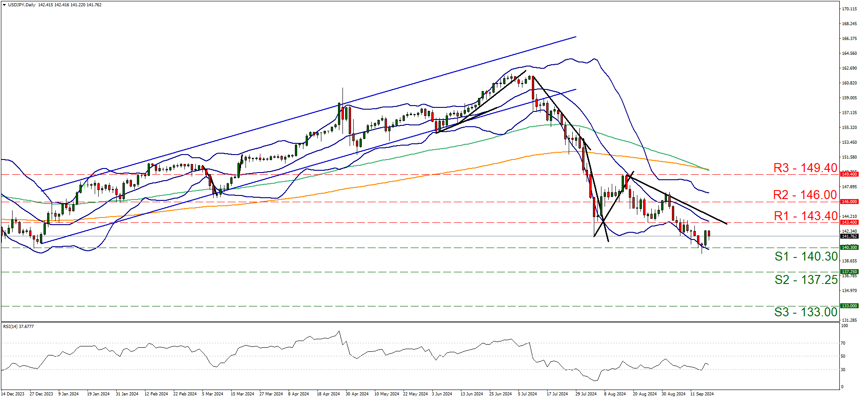The width and height of the screenshot is (860, 399).
Task: Click the 134.970 price scale value
Action: coord(850,291)
